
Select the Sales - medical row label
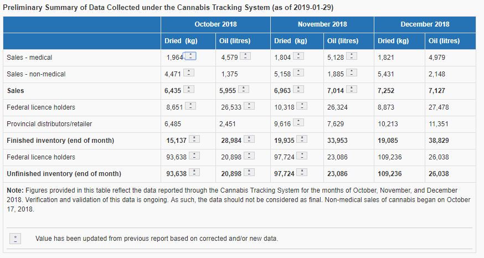(x=29, y=58)
